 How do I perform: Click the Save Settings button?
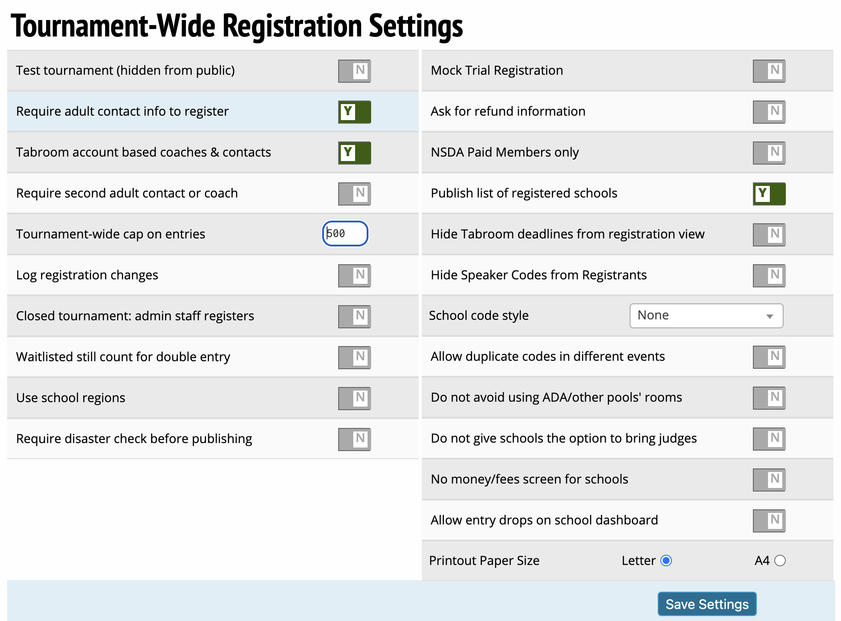pos(707,604)
